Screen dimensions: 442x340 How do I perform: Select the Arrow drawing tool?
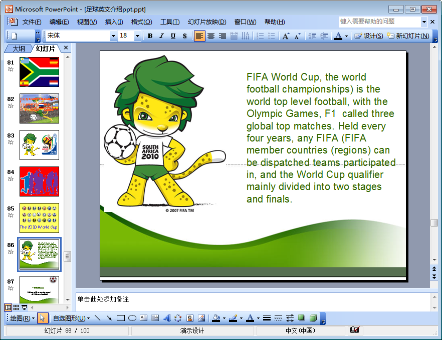coord(109,318)
